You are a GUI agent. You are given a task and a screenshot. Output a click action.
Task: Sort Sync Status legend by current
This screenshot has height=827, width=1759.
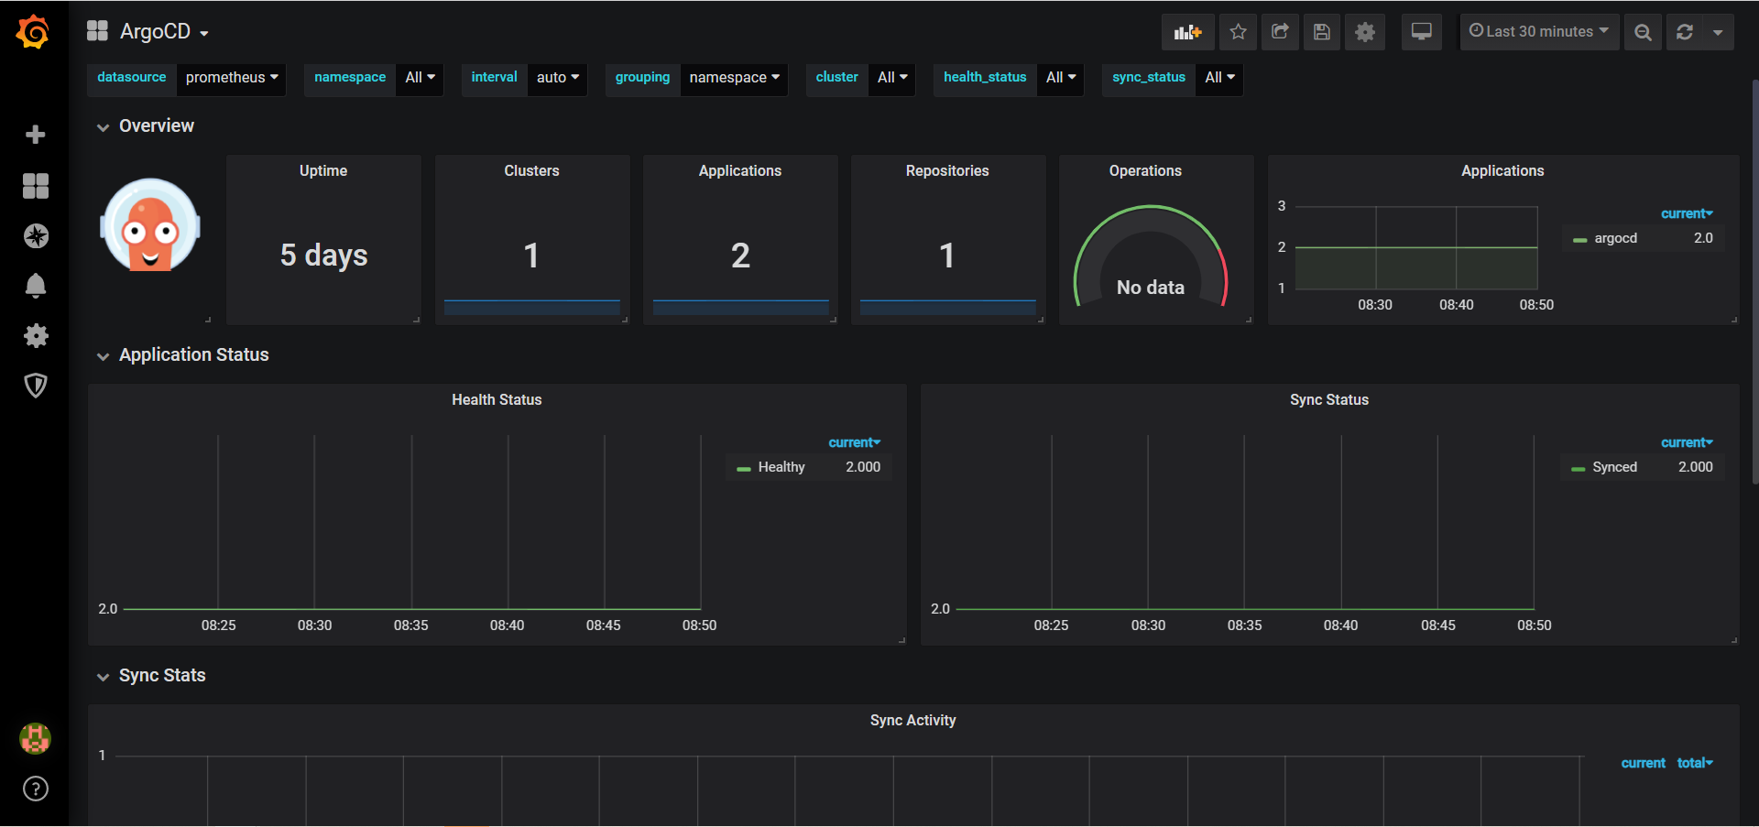1687,442
